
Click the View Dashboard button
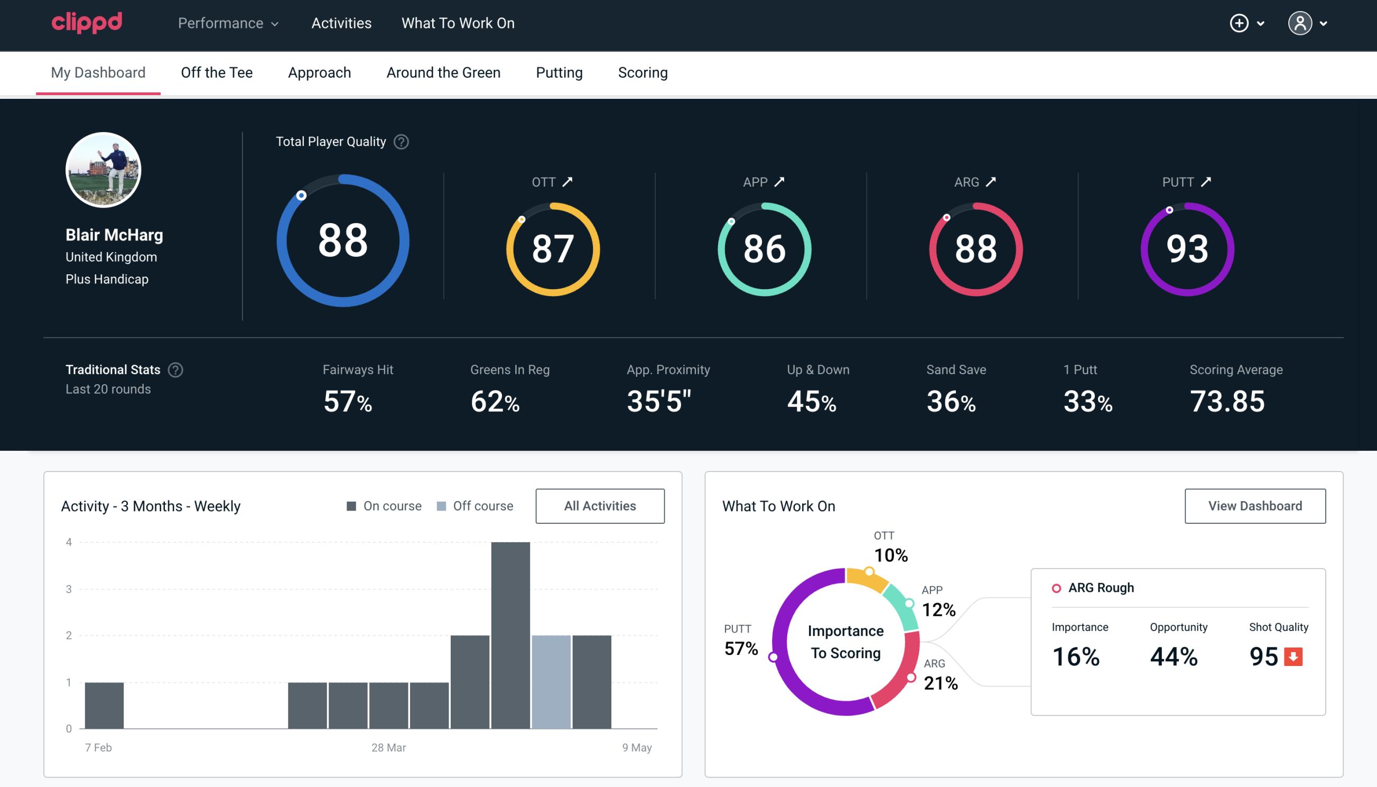pos(1253,505)
